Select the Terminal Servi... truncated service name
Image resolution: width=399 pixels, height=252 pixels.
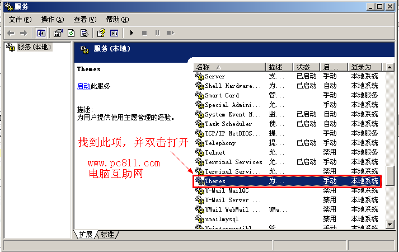click(x=233, y=171)
